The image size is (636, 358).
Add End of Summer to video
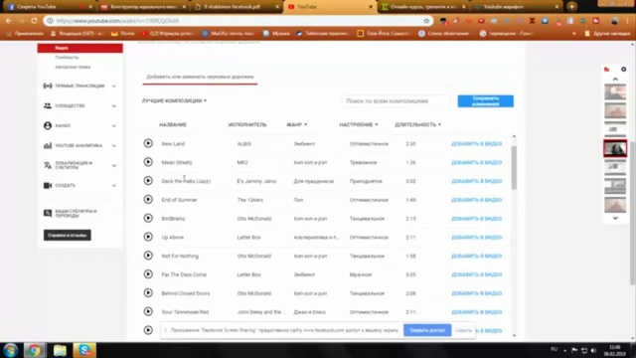pos(477,200)
